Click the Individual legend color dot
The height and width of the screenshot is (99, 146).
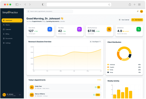pyautogui.click(x=108, y=65)
